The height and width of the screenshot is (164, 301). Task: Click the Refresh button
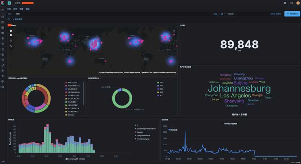[x=292, y=14]
